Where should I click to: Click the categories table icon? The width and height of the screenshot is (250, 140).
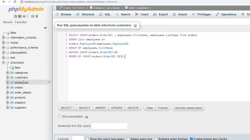tap(12, 73)
